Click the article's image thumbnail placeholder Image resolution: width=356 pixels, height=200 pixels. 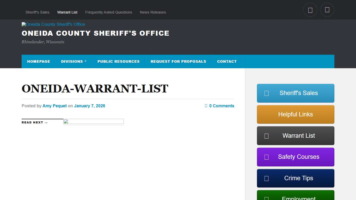[x=93, y=122]
